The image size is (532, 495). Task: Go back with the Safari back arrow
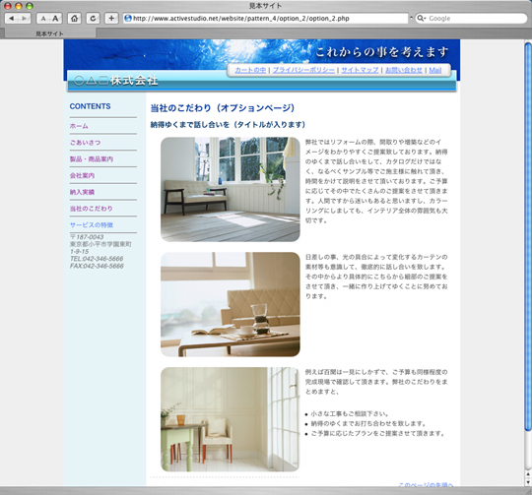11,19
